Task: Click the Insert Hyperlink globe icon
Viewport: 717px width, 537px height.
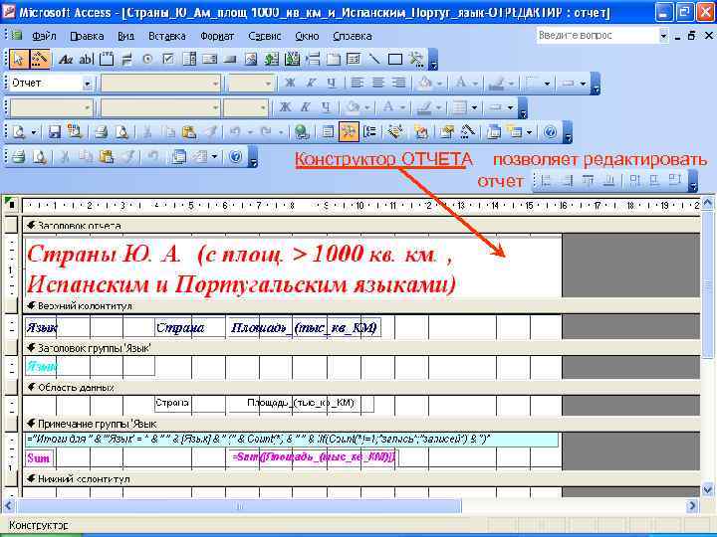Action: [x=301, y=132]
